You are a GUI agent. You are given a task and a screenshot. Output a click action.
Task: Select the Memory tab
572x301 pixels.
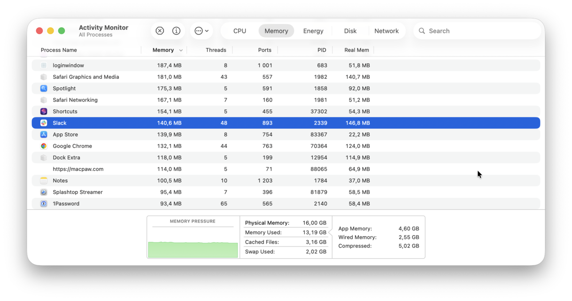tap(276, 31)
